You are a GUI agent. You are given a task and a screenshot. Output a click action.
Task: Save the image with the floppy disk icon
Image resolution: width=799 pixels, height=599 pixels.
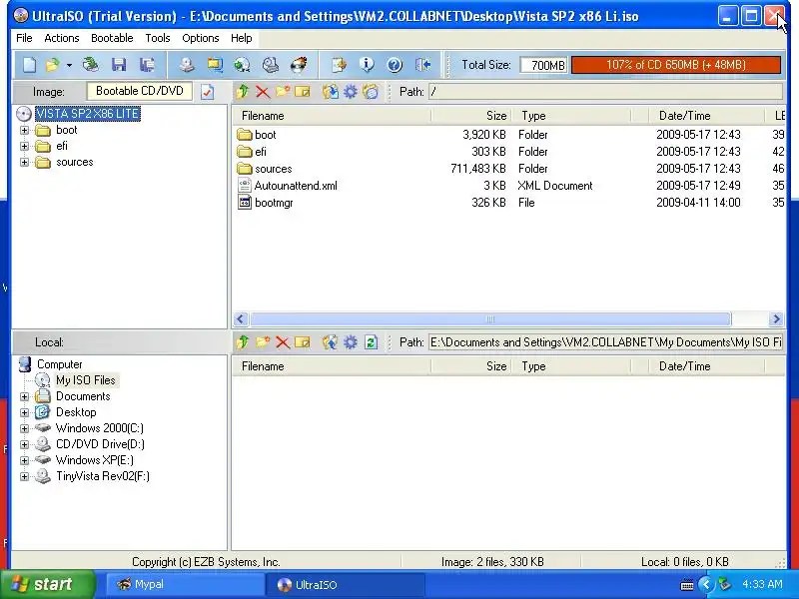(119, 65)
